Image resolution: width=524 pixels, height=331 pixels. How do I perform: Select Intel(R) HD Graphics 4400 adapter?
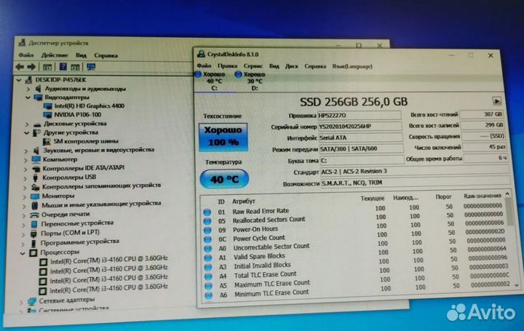click(89, 106)
